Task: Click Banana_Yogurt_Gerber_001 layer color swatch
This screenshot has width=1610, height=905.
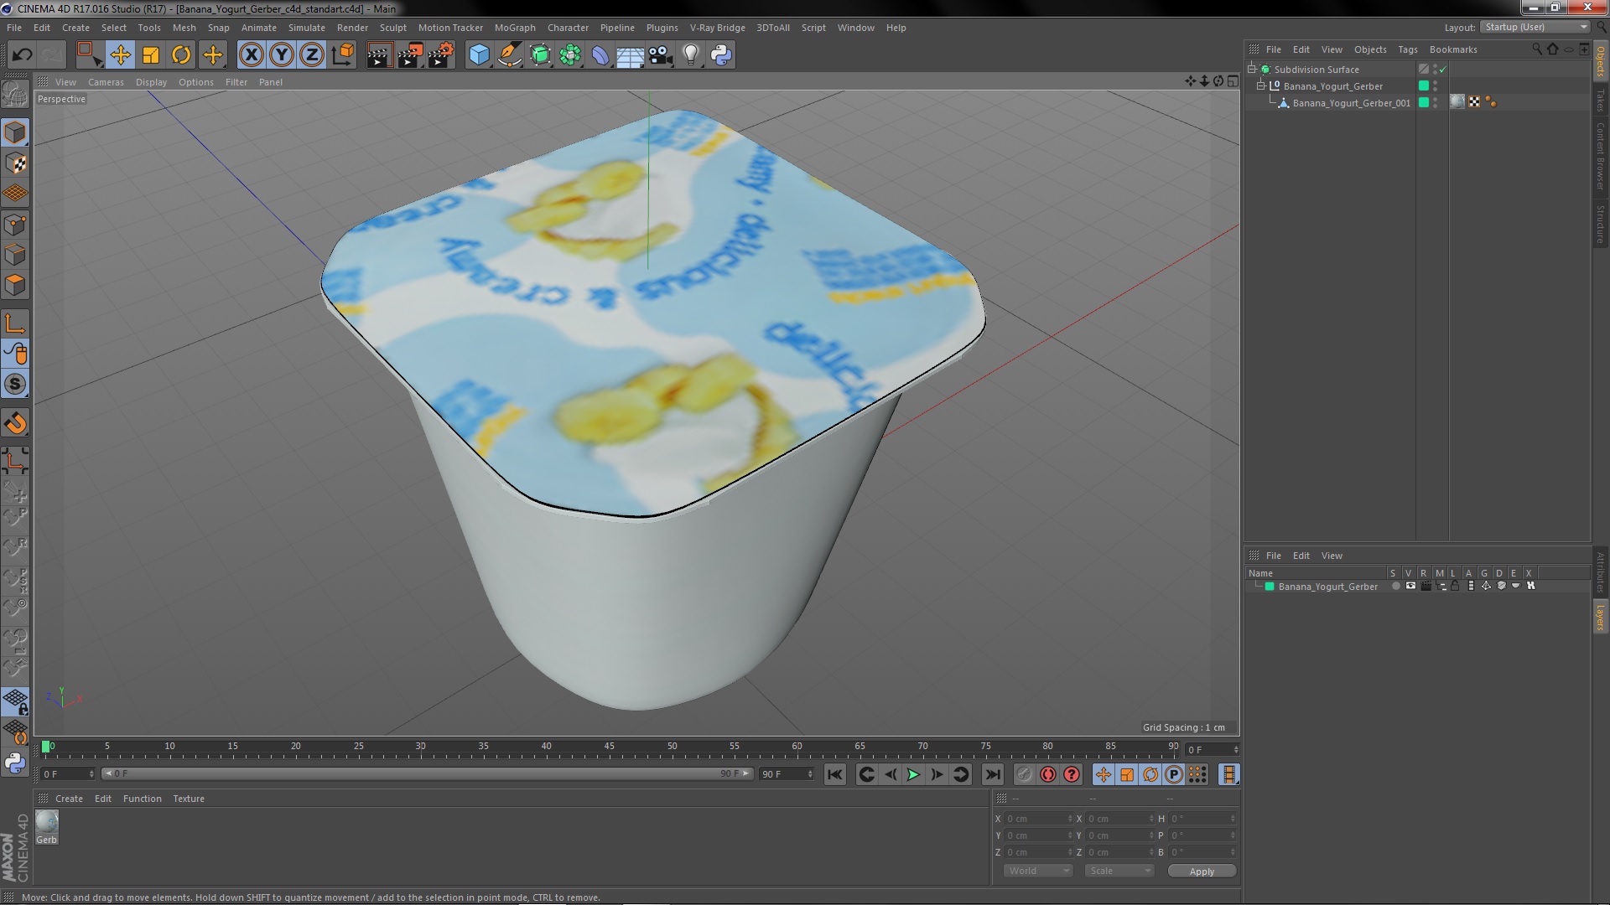Action: point(1423,103)
